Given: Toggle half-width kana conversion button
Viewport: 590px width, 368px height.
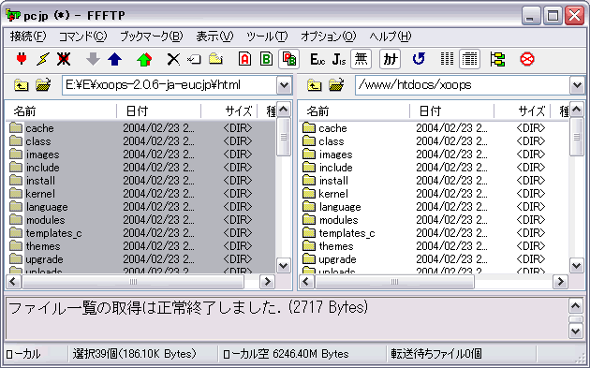Looking at the screenshot, I should 390,59.
